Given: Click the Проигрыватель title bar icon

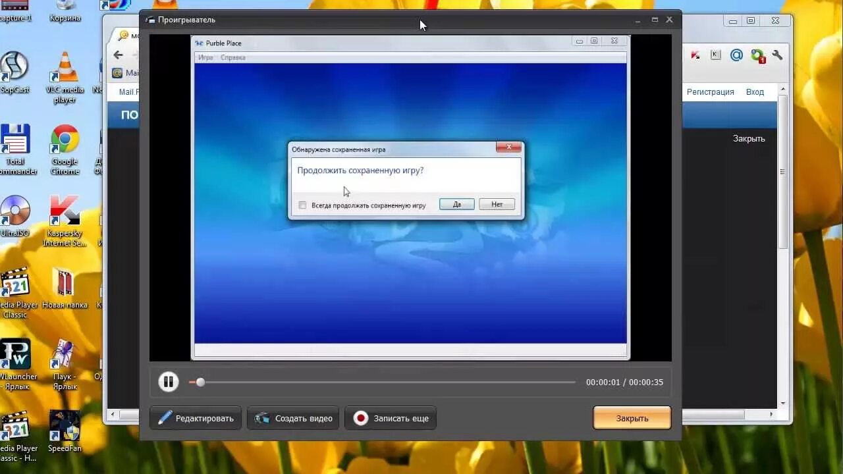Looking at the screenshot, I should point(150,20).
